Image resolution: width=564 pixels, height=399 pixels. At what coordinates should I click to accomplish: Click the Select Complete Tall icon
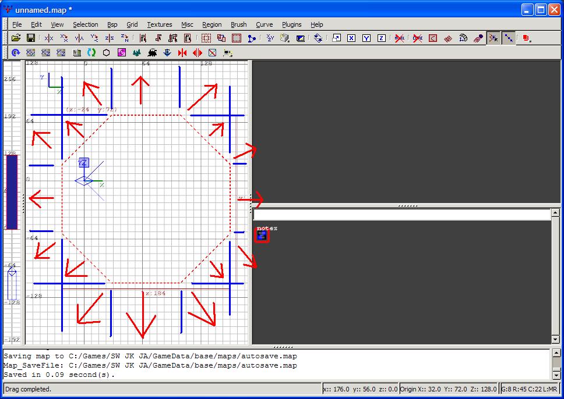pyautogui.click(x=143, y=38)
